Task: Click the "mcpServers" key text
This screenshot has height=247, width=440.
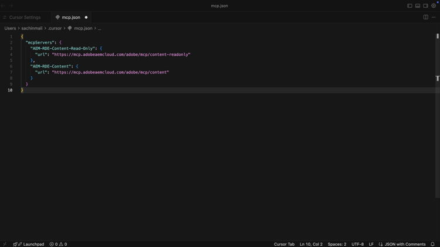Action: coord(40,43)
